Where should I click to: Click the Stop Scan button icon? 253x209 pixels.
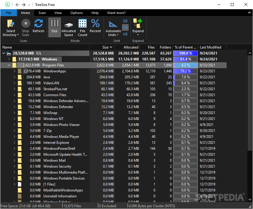(26, 23)
